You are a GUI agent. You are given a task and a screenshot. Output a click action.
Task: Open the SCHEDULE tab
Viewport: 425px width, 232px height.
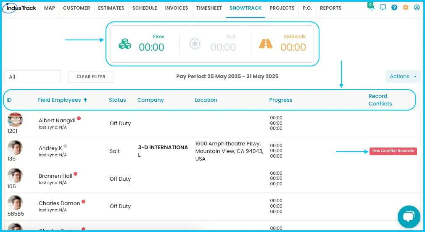click(145, 8)
